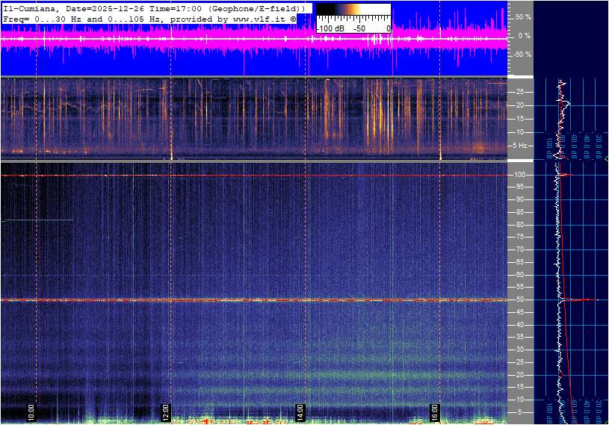Image resolution: width=609 pixels, height=425 pixels.
Task: Click the pink waveform amplitude strip
Action: pyautogui.click(x=254, y=39)
